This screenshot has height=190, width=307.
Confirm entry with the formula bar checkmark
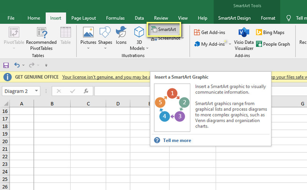pos(73,91)
